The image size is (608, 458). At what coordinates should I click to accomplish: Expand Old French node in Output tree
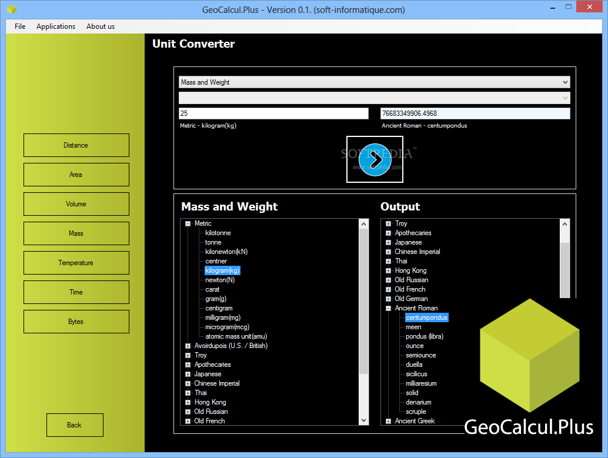pyautogui.click(x=388, y=289)
